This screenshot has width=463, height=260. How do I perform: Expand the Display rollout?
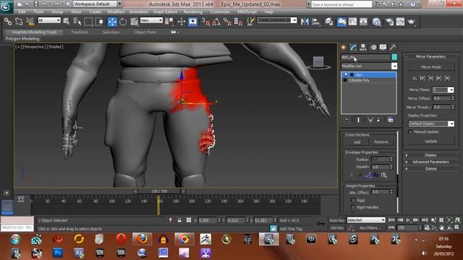430,155
